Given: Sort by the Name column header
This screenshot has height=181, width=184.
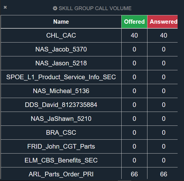Looking at the screenshot, I should (61, 22).
